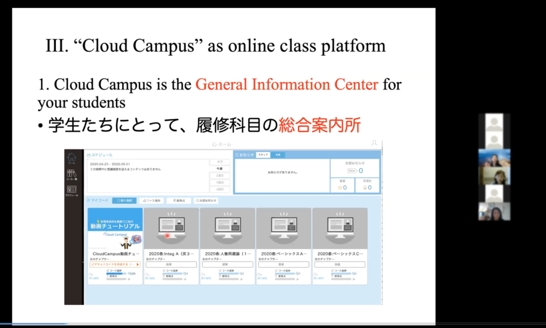Select the 今週 schedule tab
This screenshot has width=546, height=328.
pos(220,169)
